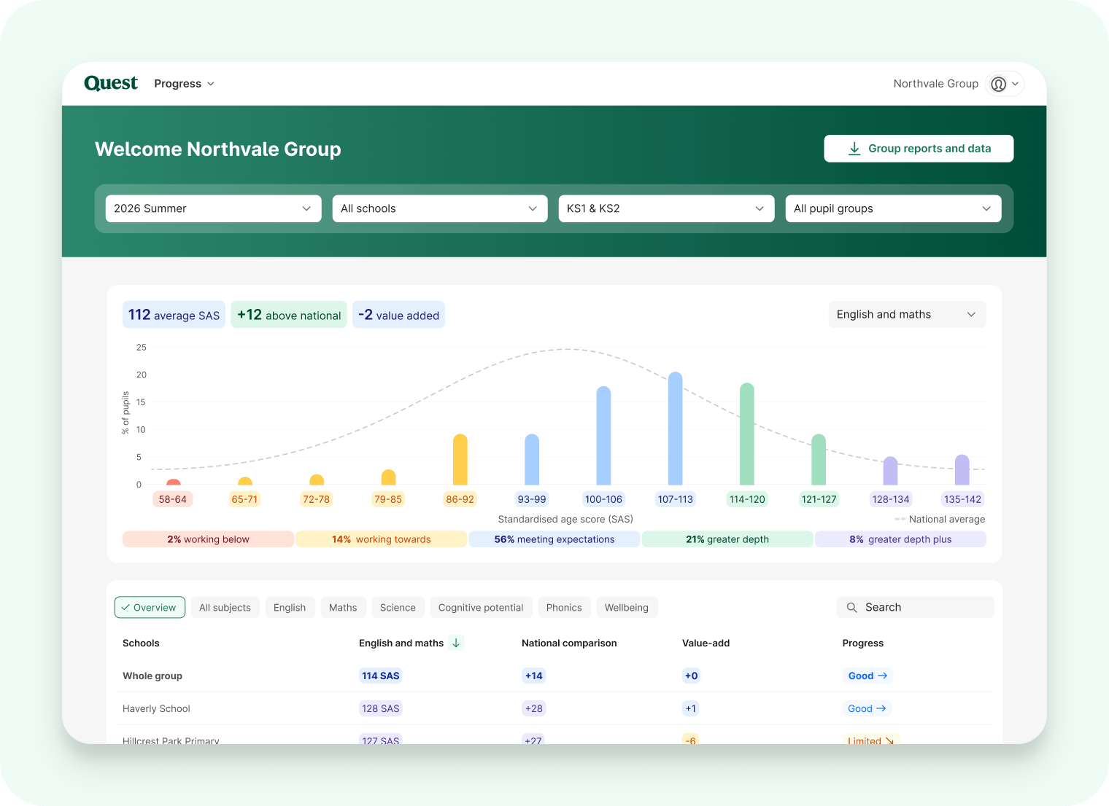The image size is (1109, 806).
Task: Expand the 2026 Summer term dropdown
Action: [x=213, y=208]
